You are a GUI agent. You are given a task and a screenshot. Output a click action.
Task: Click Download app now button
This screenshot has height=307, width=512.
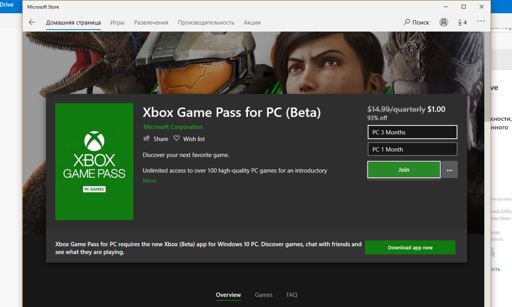410,247
